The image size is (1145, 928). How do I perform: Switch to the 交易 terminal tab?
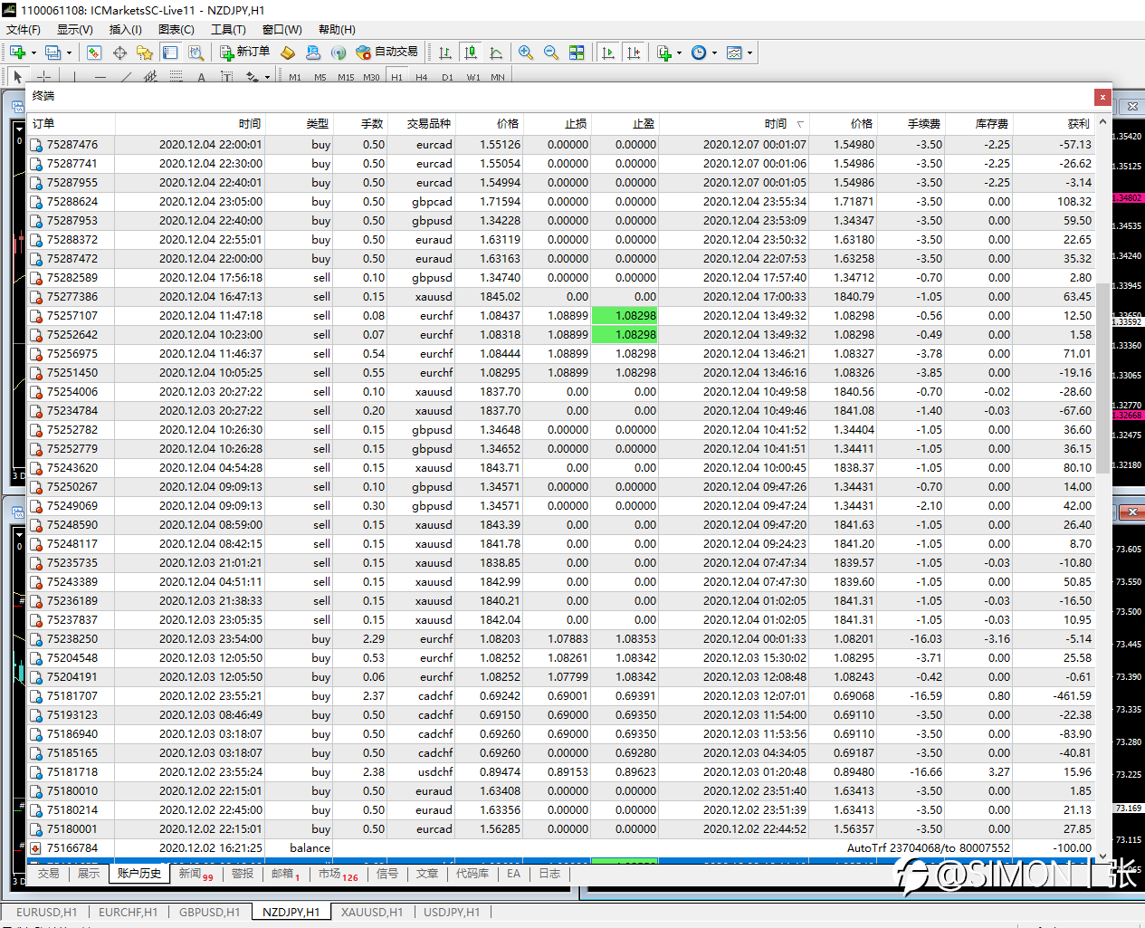pos(49,874)
